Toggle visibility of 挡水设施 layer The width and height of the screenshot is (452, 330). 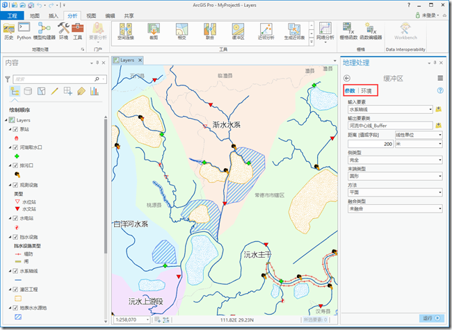15,237
